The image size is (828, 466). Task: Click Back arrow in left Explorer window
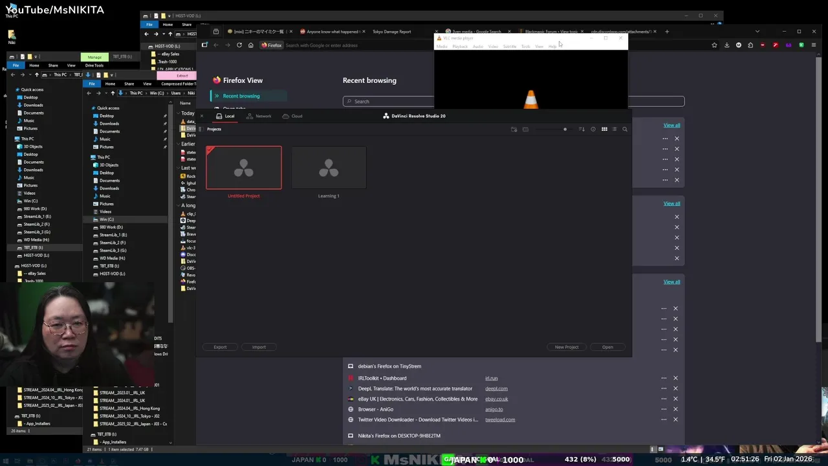[13, 74]
